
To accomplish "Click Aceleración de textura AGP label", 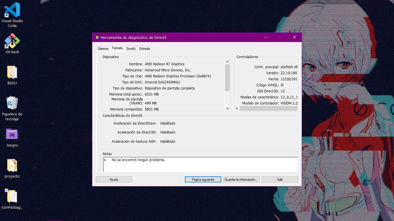I will (x=134, y=142).
